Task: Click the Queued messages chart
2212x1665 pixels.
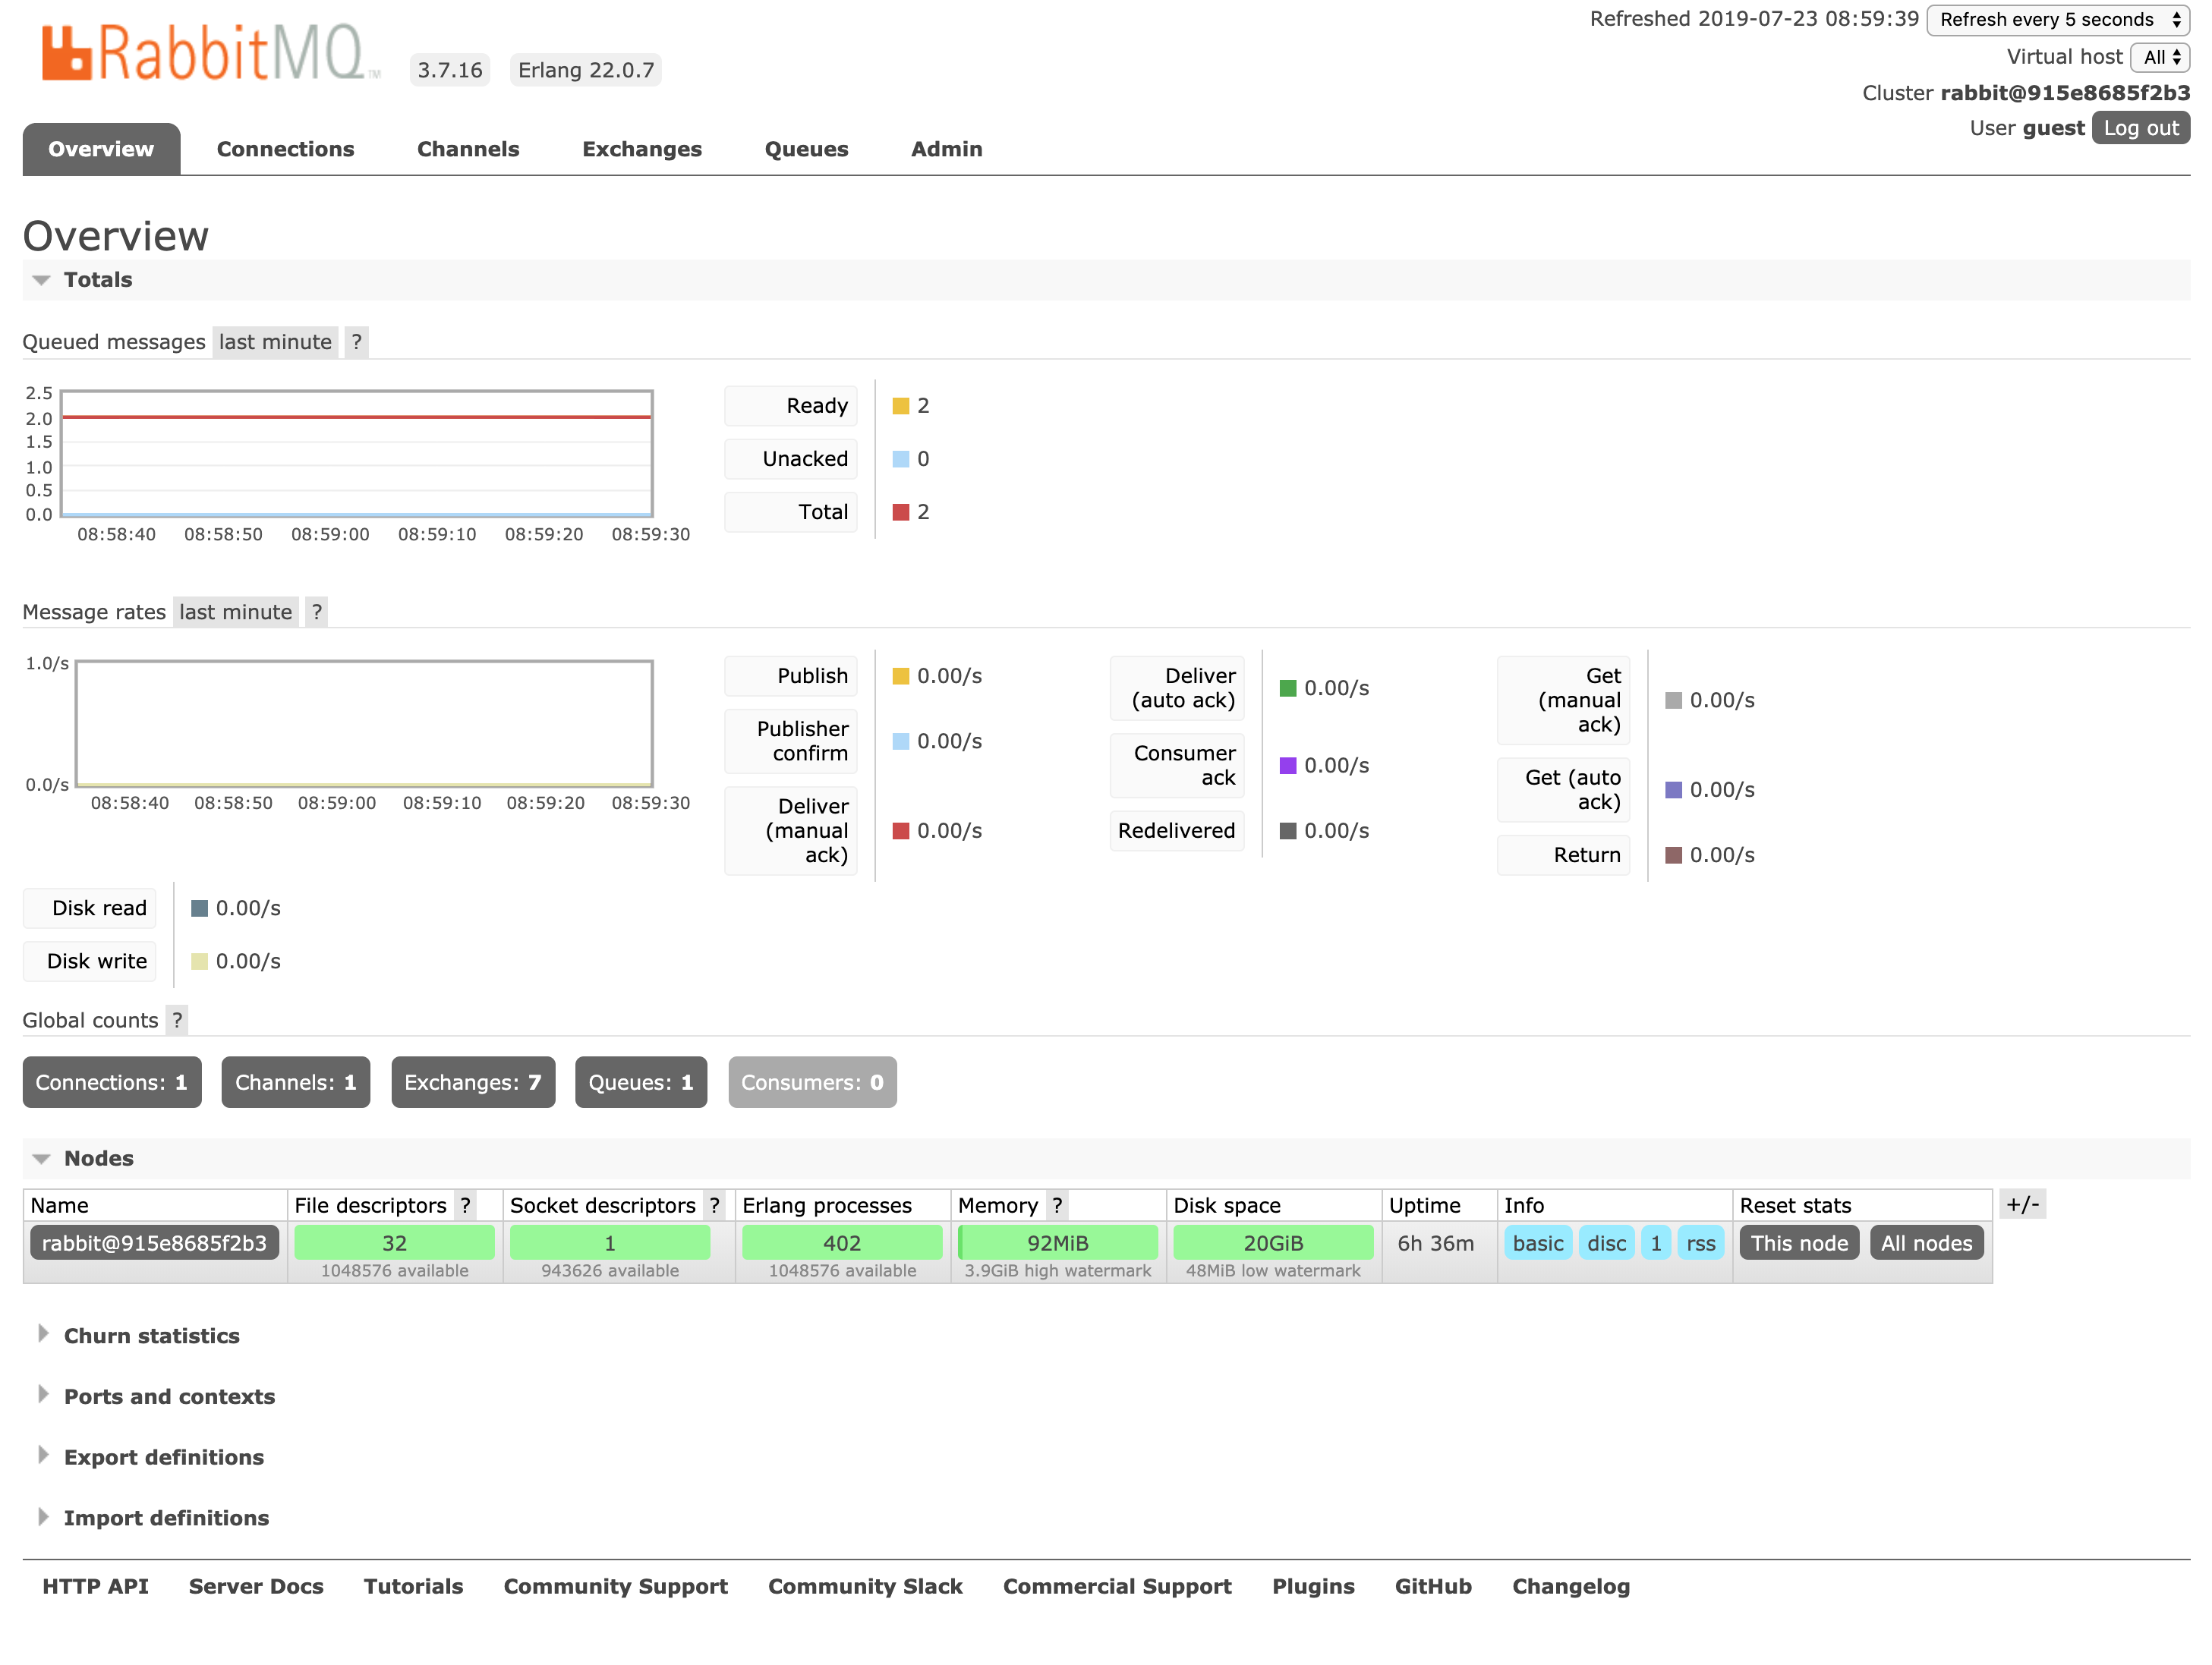Action: point(357,453)
